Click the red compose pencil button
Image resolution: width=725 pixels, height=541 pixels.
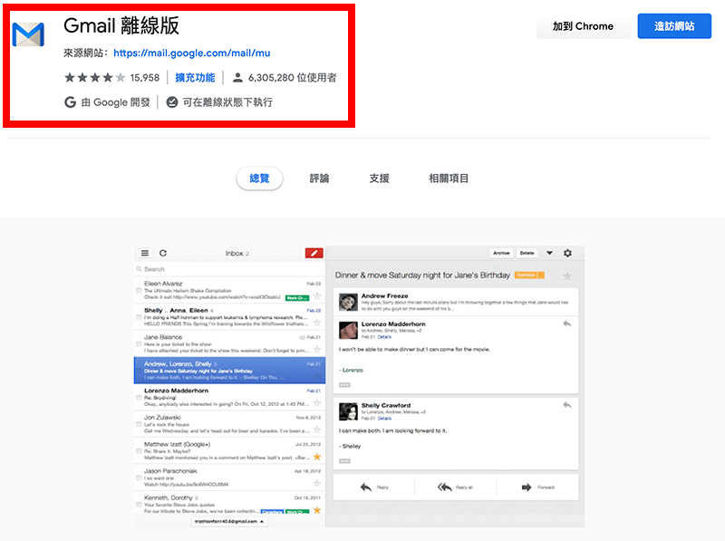(314, 254)
